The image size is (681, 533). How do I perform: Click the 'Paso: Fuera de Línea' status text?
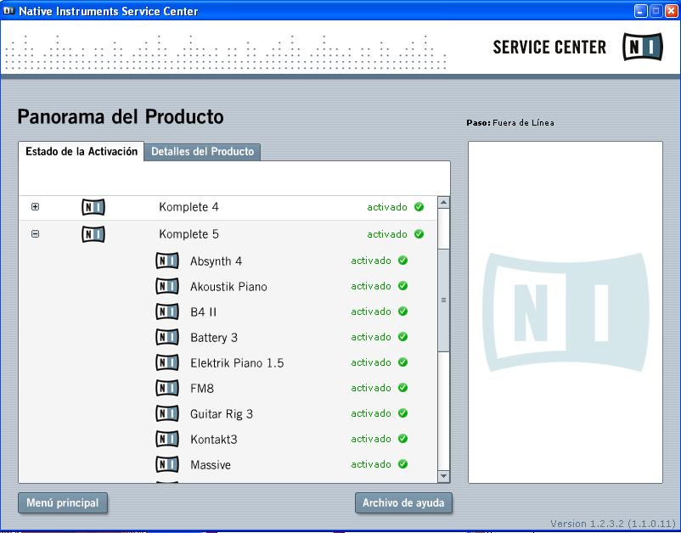click(510, 123)
